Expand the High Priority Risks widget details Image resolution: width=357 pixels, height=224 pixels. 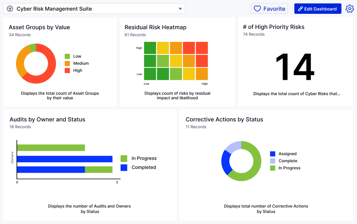296,93
